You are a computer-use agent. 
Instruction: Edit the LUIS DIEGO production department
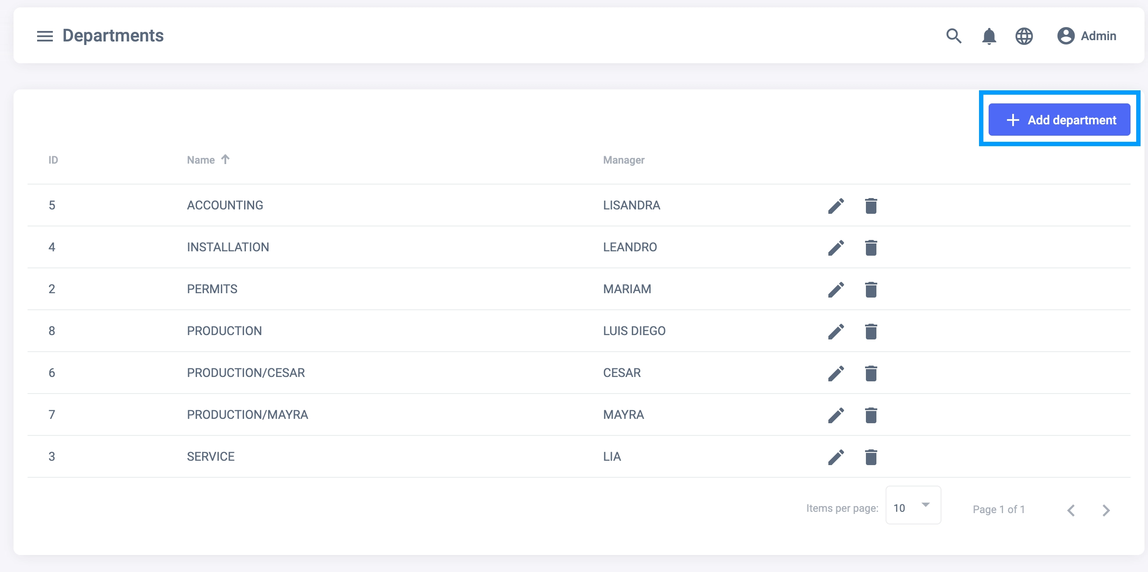836,331
